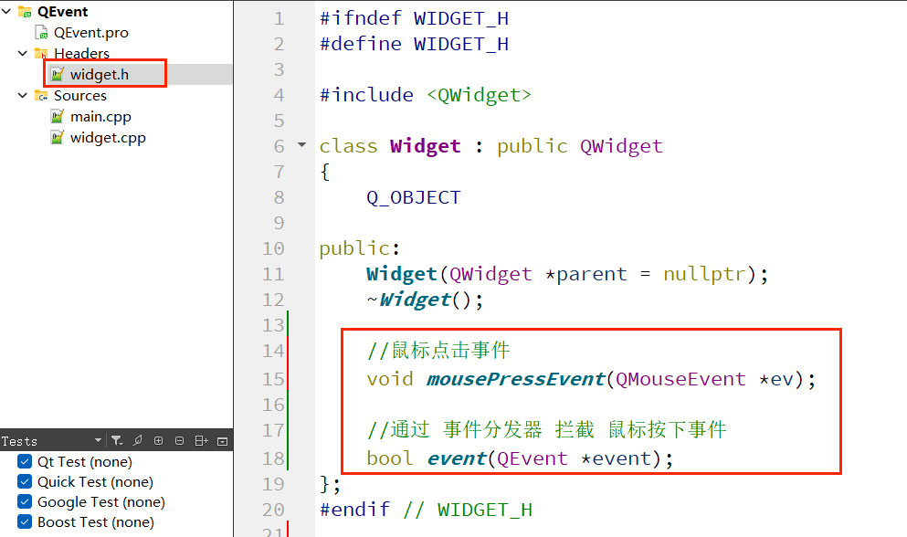Image resolution: width=907 pixels, height=537 pixels.
Task: Click the Headers folder icon
Action: pyautogui.click(x=41, y=53)
